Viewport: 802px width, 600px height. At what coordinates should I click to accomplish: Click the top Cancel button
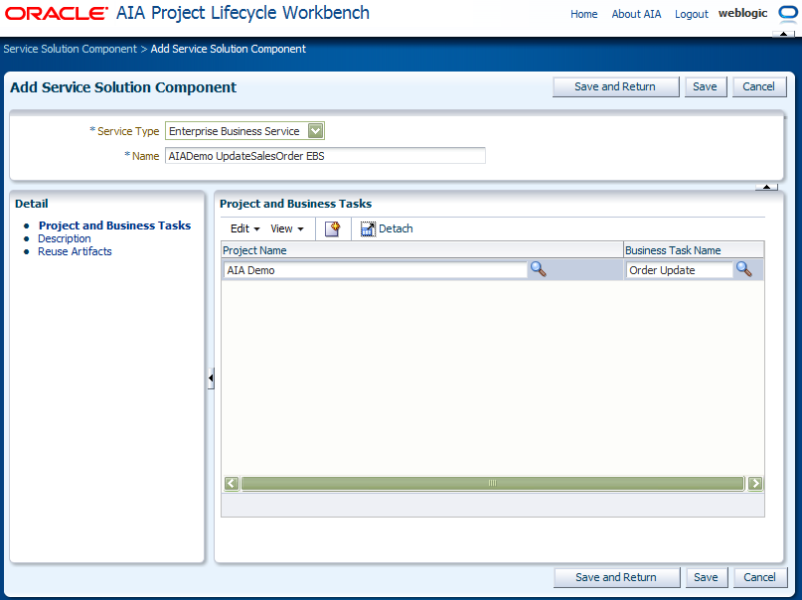[x=759, y=86]
